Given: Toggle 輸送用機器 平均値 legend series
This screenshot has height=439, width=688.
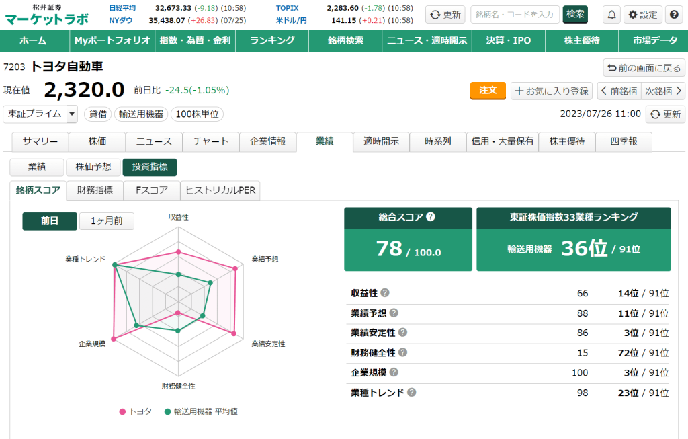Looking at the screenshot, I should [x=201, y=411].
